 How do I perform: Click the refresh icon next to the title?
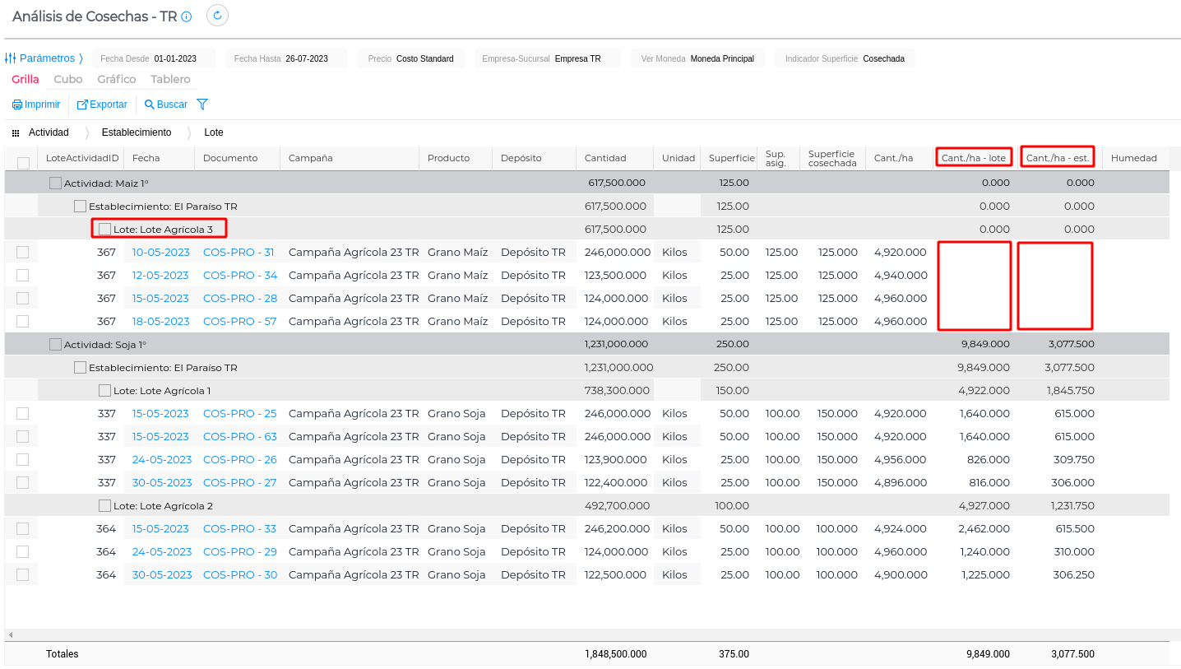(217, 16)
